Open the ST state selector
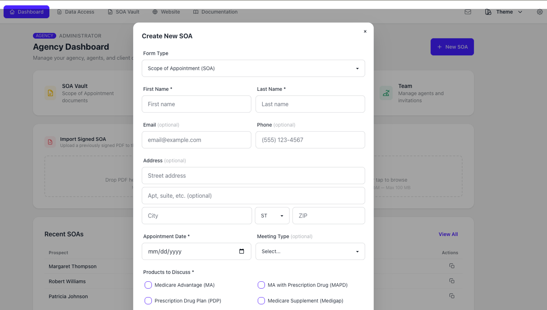The height and width of the screenshot is (310, 547). coord(272,216)
